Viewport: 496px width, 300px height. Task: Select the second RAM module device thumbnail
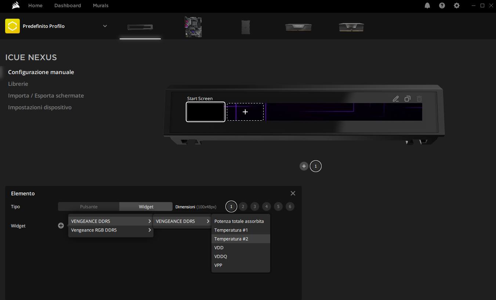click(351, 27)
